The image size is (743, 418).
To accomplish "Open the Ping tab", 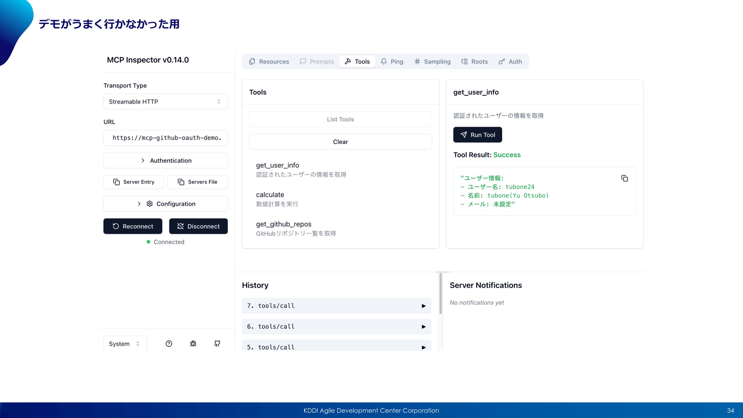I will pos(392,61).
